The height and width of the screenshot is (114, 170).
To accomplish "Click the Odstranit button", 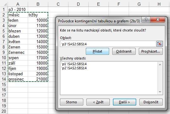I will (124, 51).
